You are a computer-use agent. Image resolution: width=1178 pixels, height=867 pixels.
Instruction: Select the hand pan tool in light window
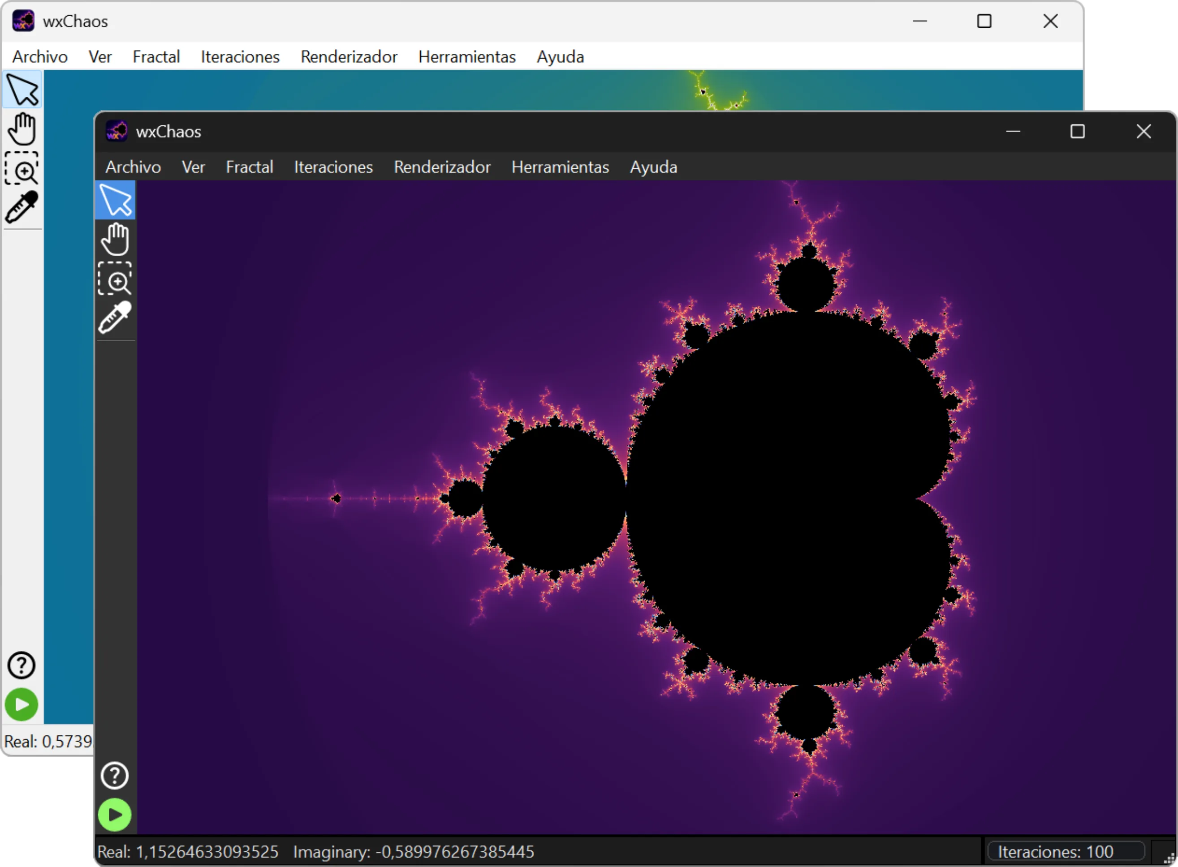[22, 129]
